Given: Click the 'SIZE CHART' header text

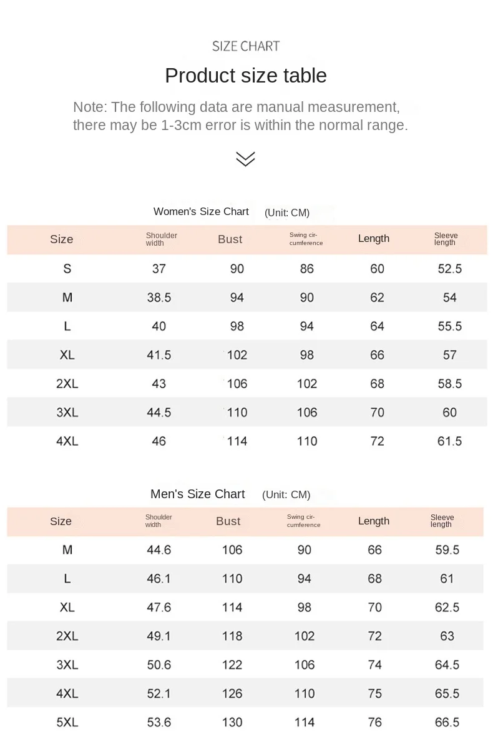Looking at the screenshot, I should (x=246, y=46).
